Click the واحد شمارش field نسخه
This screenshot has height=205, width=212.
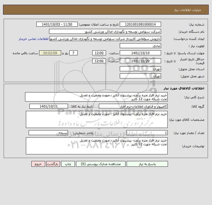[x=48, y=133]
